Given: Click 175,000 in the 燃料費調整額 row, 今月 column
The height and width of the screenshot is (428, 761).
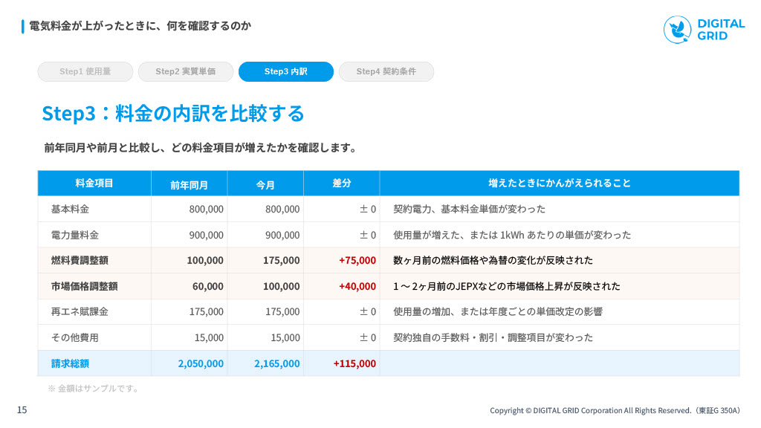Looking at the screenshot, I should point(281,260).
